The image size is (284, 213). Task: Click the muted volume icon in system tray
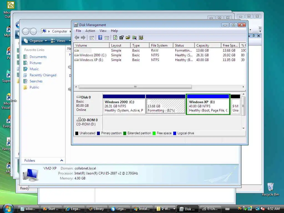click(263, 209)
